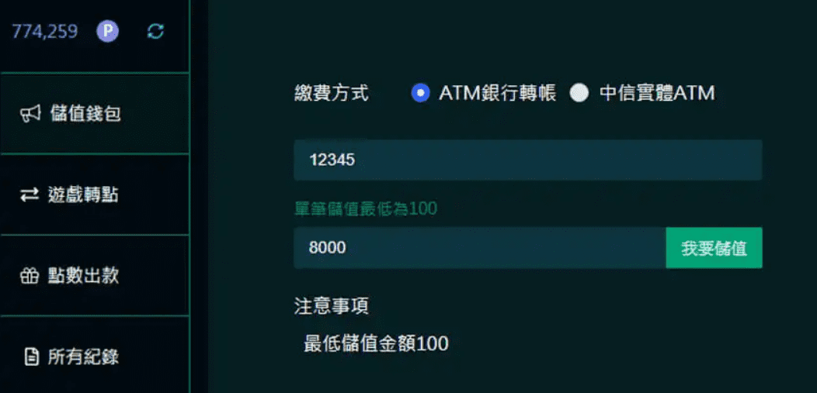The height and width of the screenshot is (393, 817).
Task: View 所有紀錄 in the sidebar
Action: pyautogui.click(x=94, y=356)
